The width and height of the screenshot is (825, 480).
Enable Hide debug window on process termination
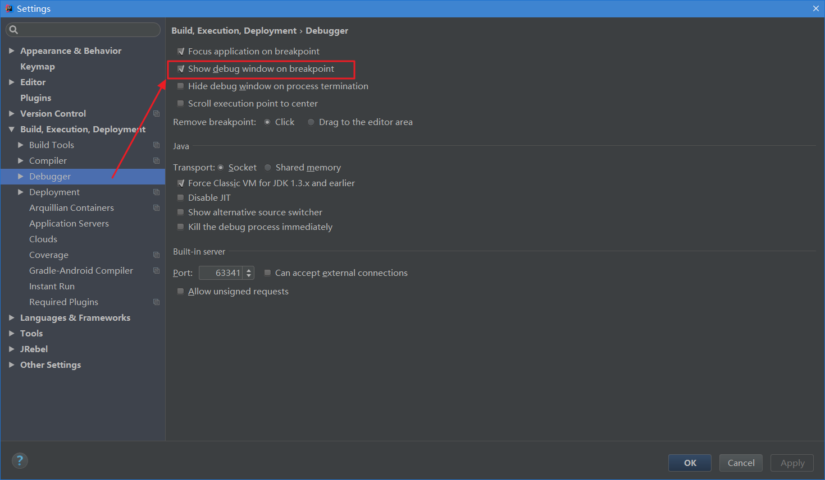(180, 86)
